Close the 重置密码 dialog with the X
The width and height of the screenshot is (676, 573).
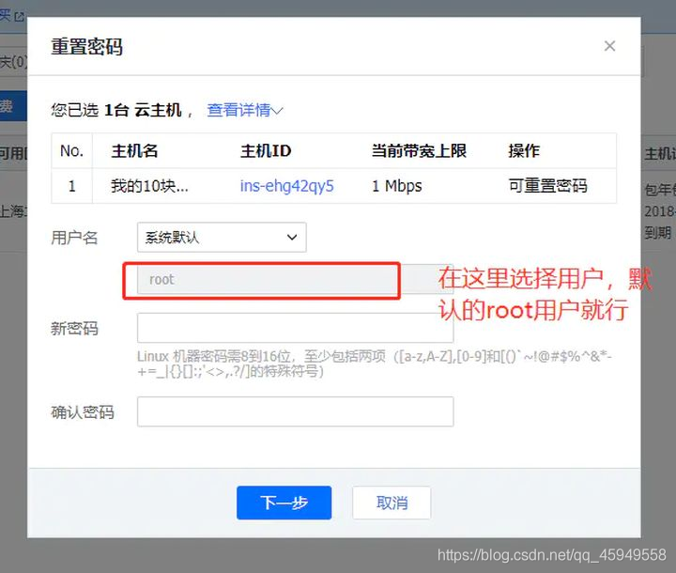pos(609,46)
